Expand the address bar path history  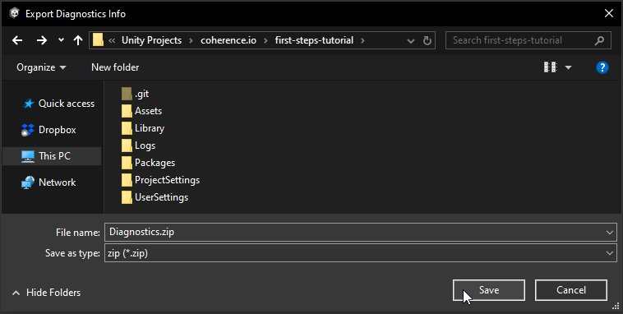pyautogui.click(x=411, y=40)
